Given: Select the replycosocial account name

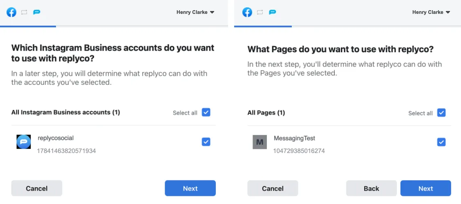Looking at the screenshot, I should coord(56,137).
